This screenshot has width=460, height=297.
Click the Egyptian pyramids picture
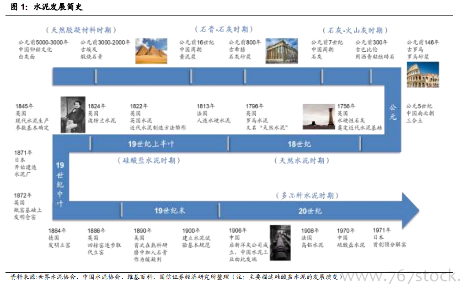point(151,51)
